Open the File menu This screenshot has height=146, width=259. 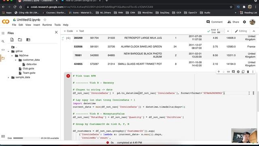point(14,25)
